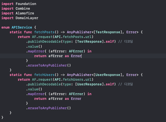Click 'eraseToAnyPublisher' in the fetchUsers function

pyautogui.click(x=48, y=108)
